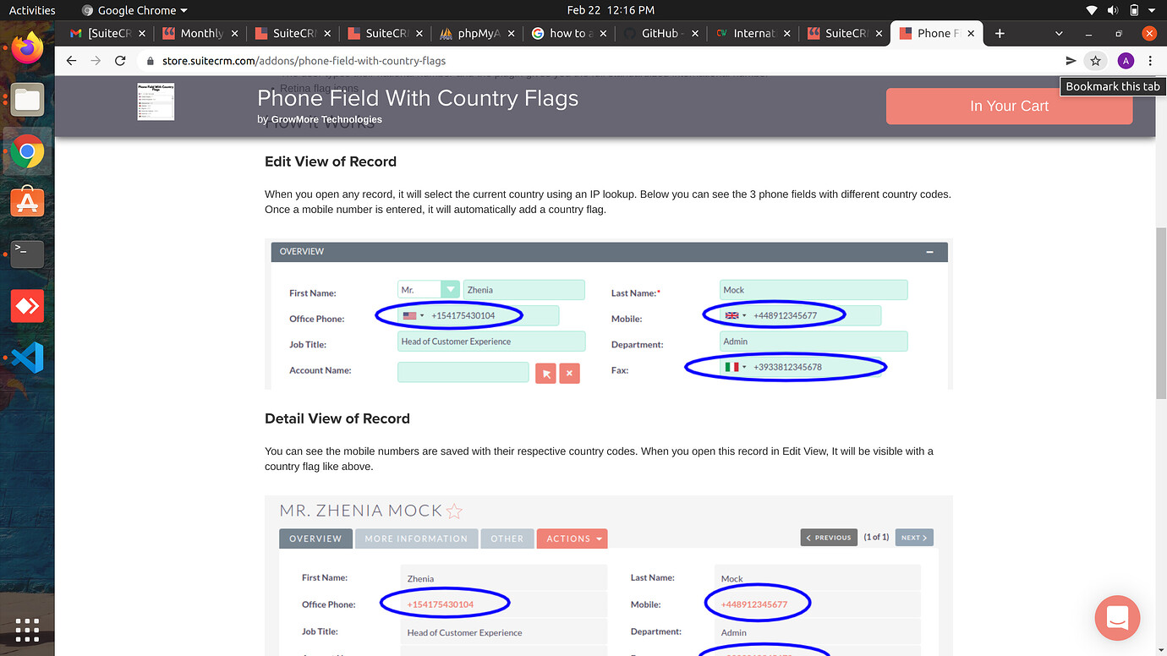Viewport: 1167px width, 656px height.
Task: Switch to the Monthly tab
Action: click(x=200, y=33)
